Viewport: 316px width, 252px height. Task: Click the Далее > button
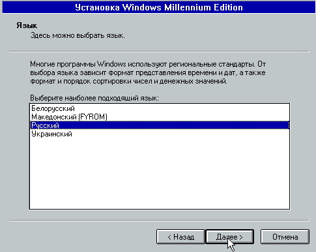(229, 236)
